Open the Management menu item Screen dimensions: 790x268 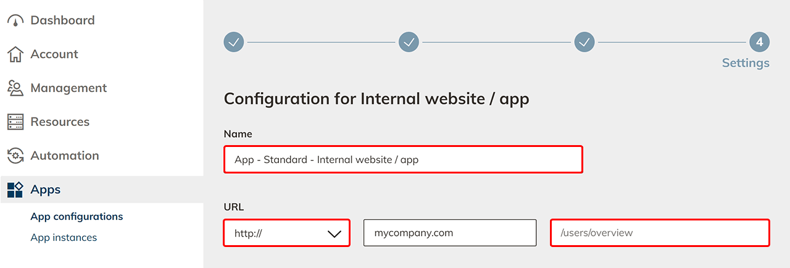(x=69, y=88)
